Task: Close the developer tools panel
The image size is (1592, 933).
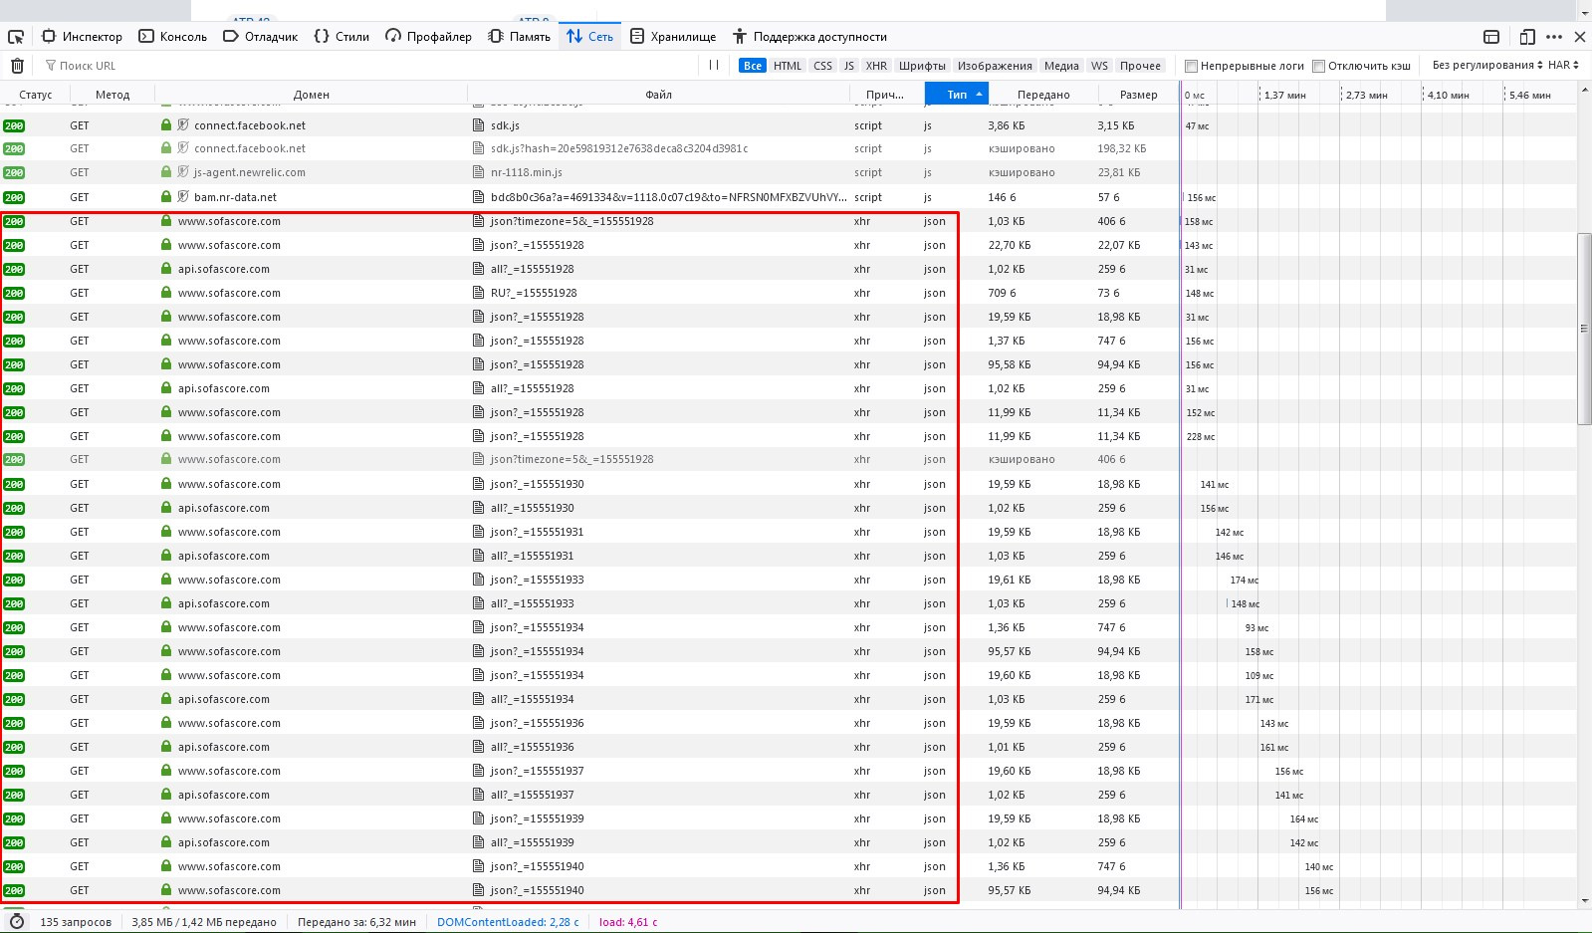Action: click(1580, 37)
